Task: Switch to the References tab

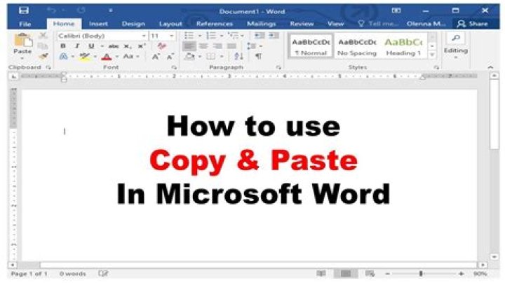Action: (x=215, y=24)
